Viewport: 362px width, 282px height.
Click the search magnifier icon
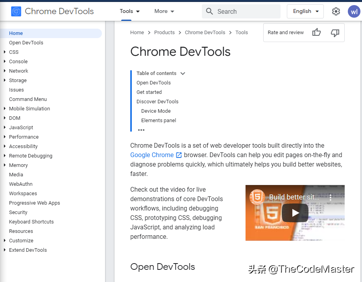point(209,11)
